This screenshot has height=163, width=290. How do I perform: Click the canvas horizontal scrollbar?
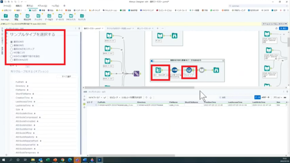140,87
